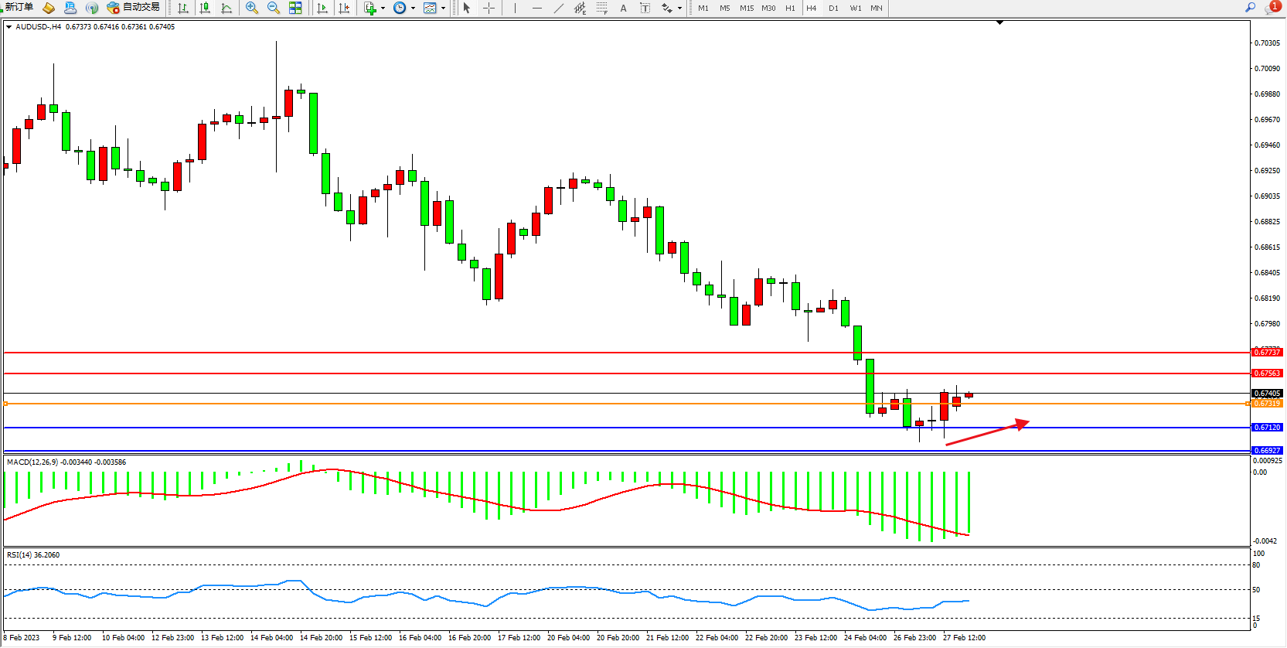Toggle the AutoTrading (自动交易) button

click(134, 8)
